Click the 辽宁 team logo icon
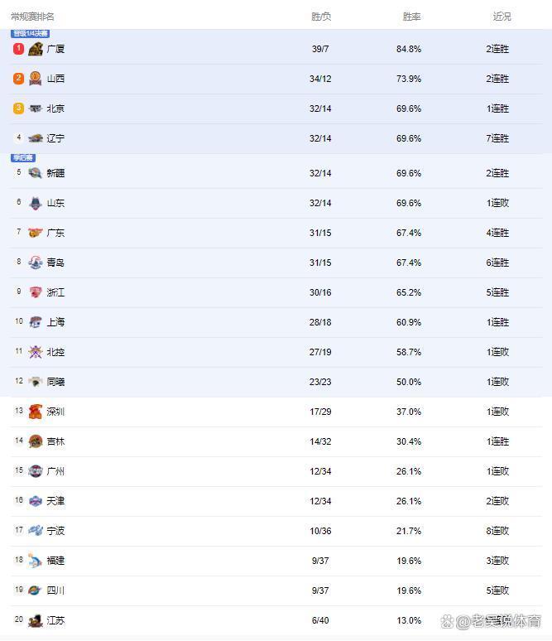Screen dimensions: 552x641 [x=36, y=138]
